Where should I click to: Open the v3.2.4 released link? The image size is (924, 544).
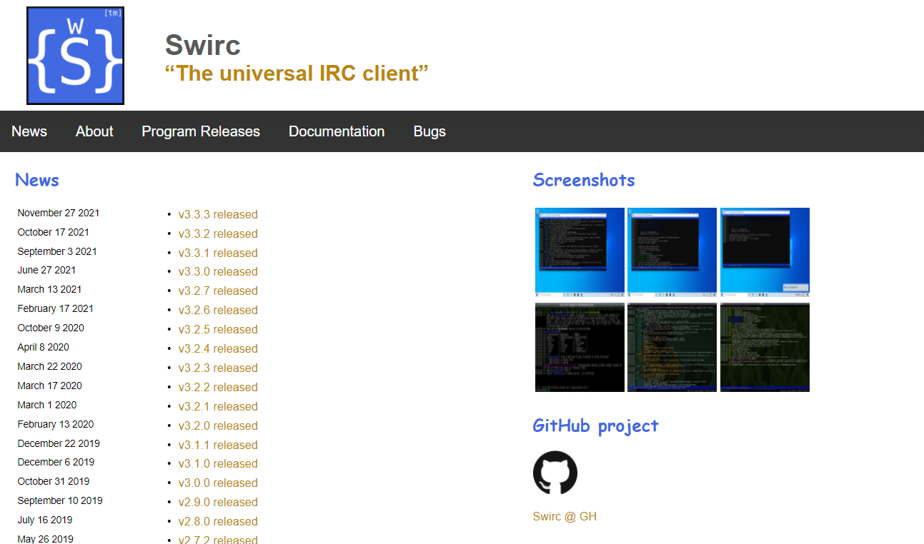tap(218, 348)
